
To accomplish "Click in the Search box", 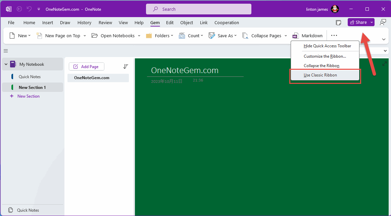I will [x=198, y=9].
